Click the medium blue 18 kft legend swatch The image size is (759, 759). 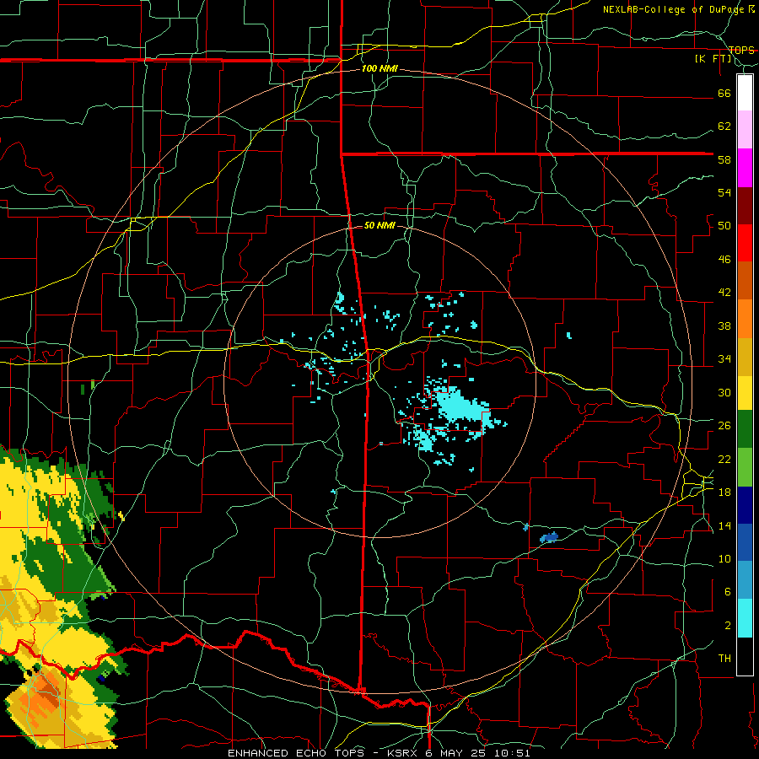tap(745, 542)
